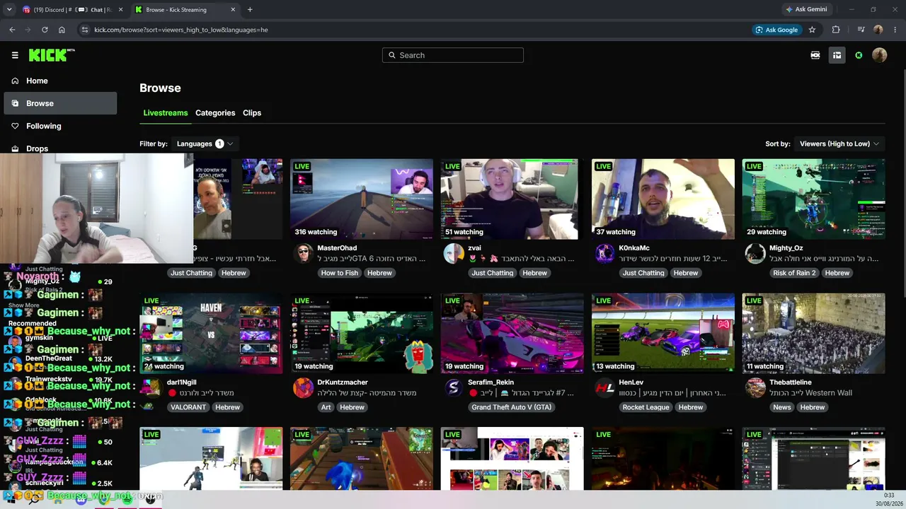Switch to the Discord browser tab
This screenshot has height=509, width=906.
tap(73, 10)
